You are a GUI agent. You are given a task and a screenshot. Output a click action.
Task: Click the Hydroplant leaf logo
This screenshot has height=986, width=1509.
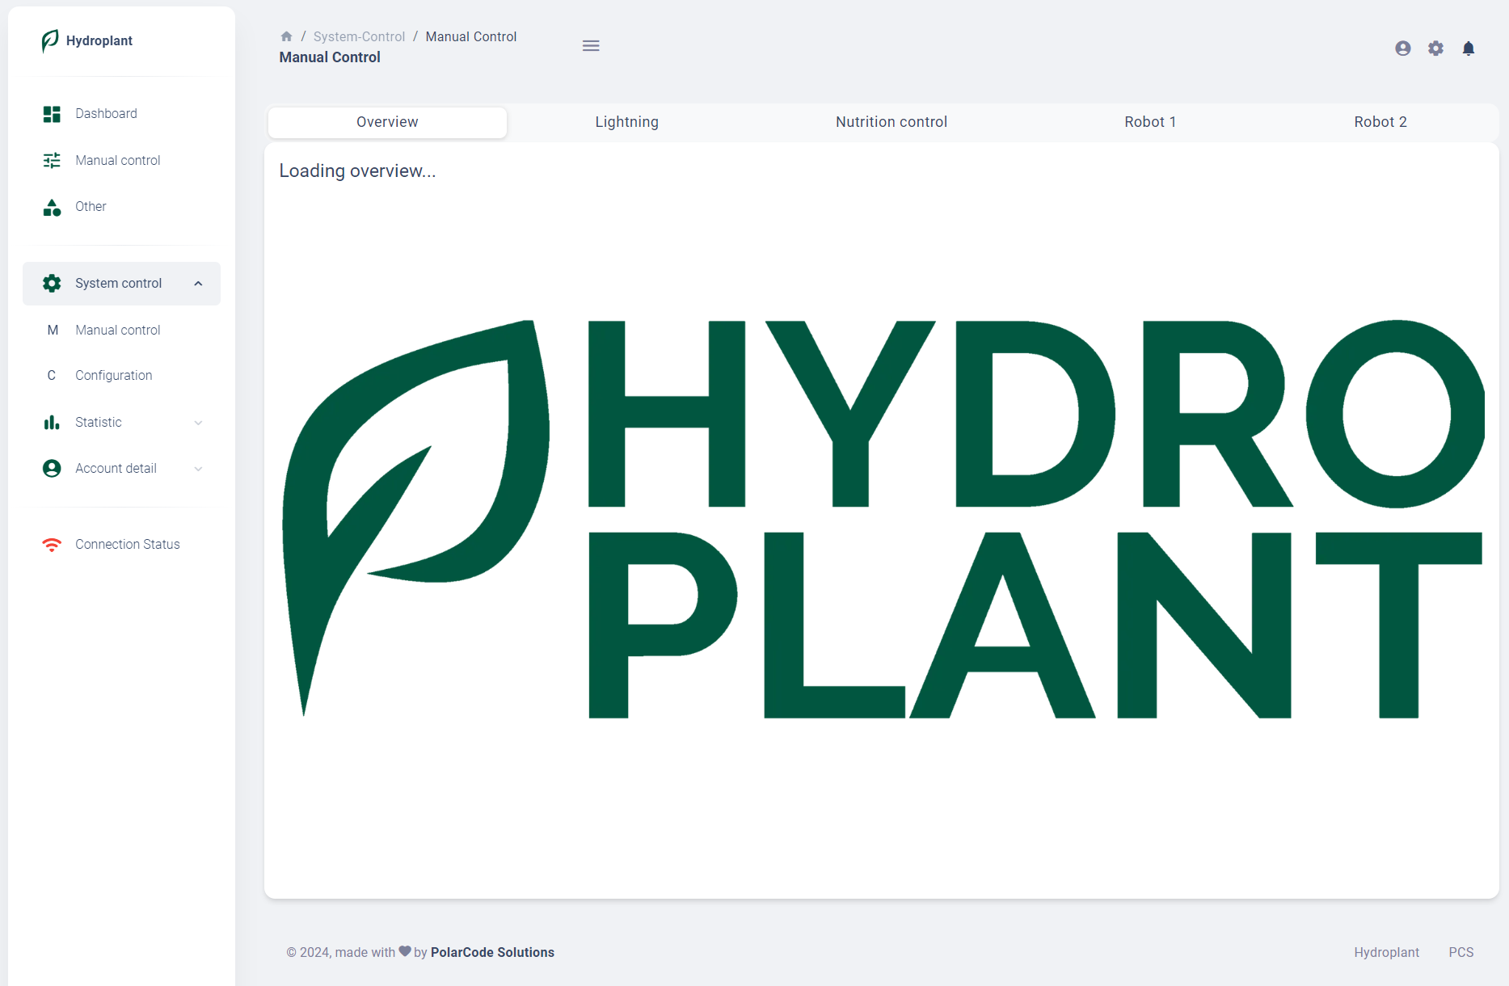click(48, 41)
